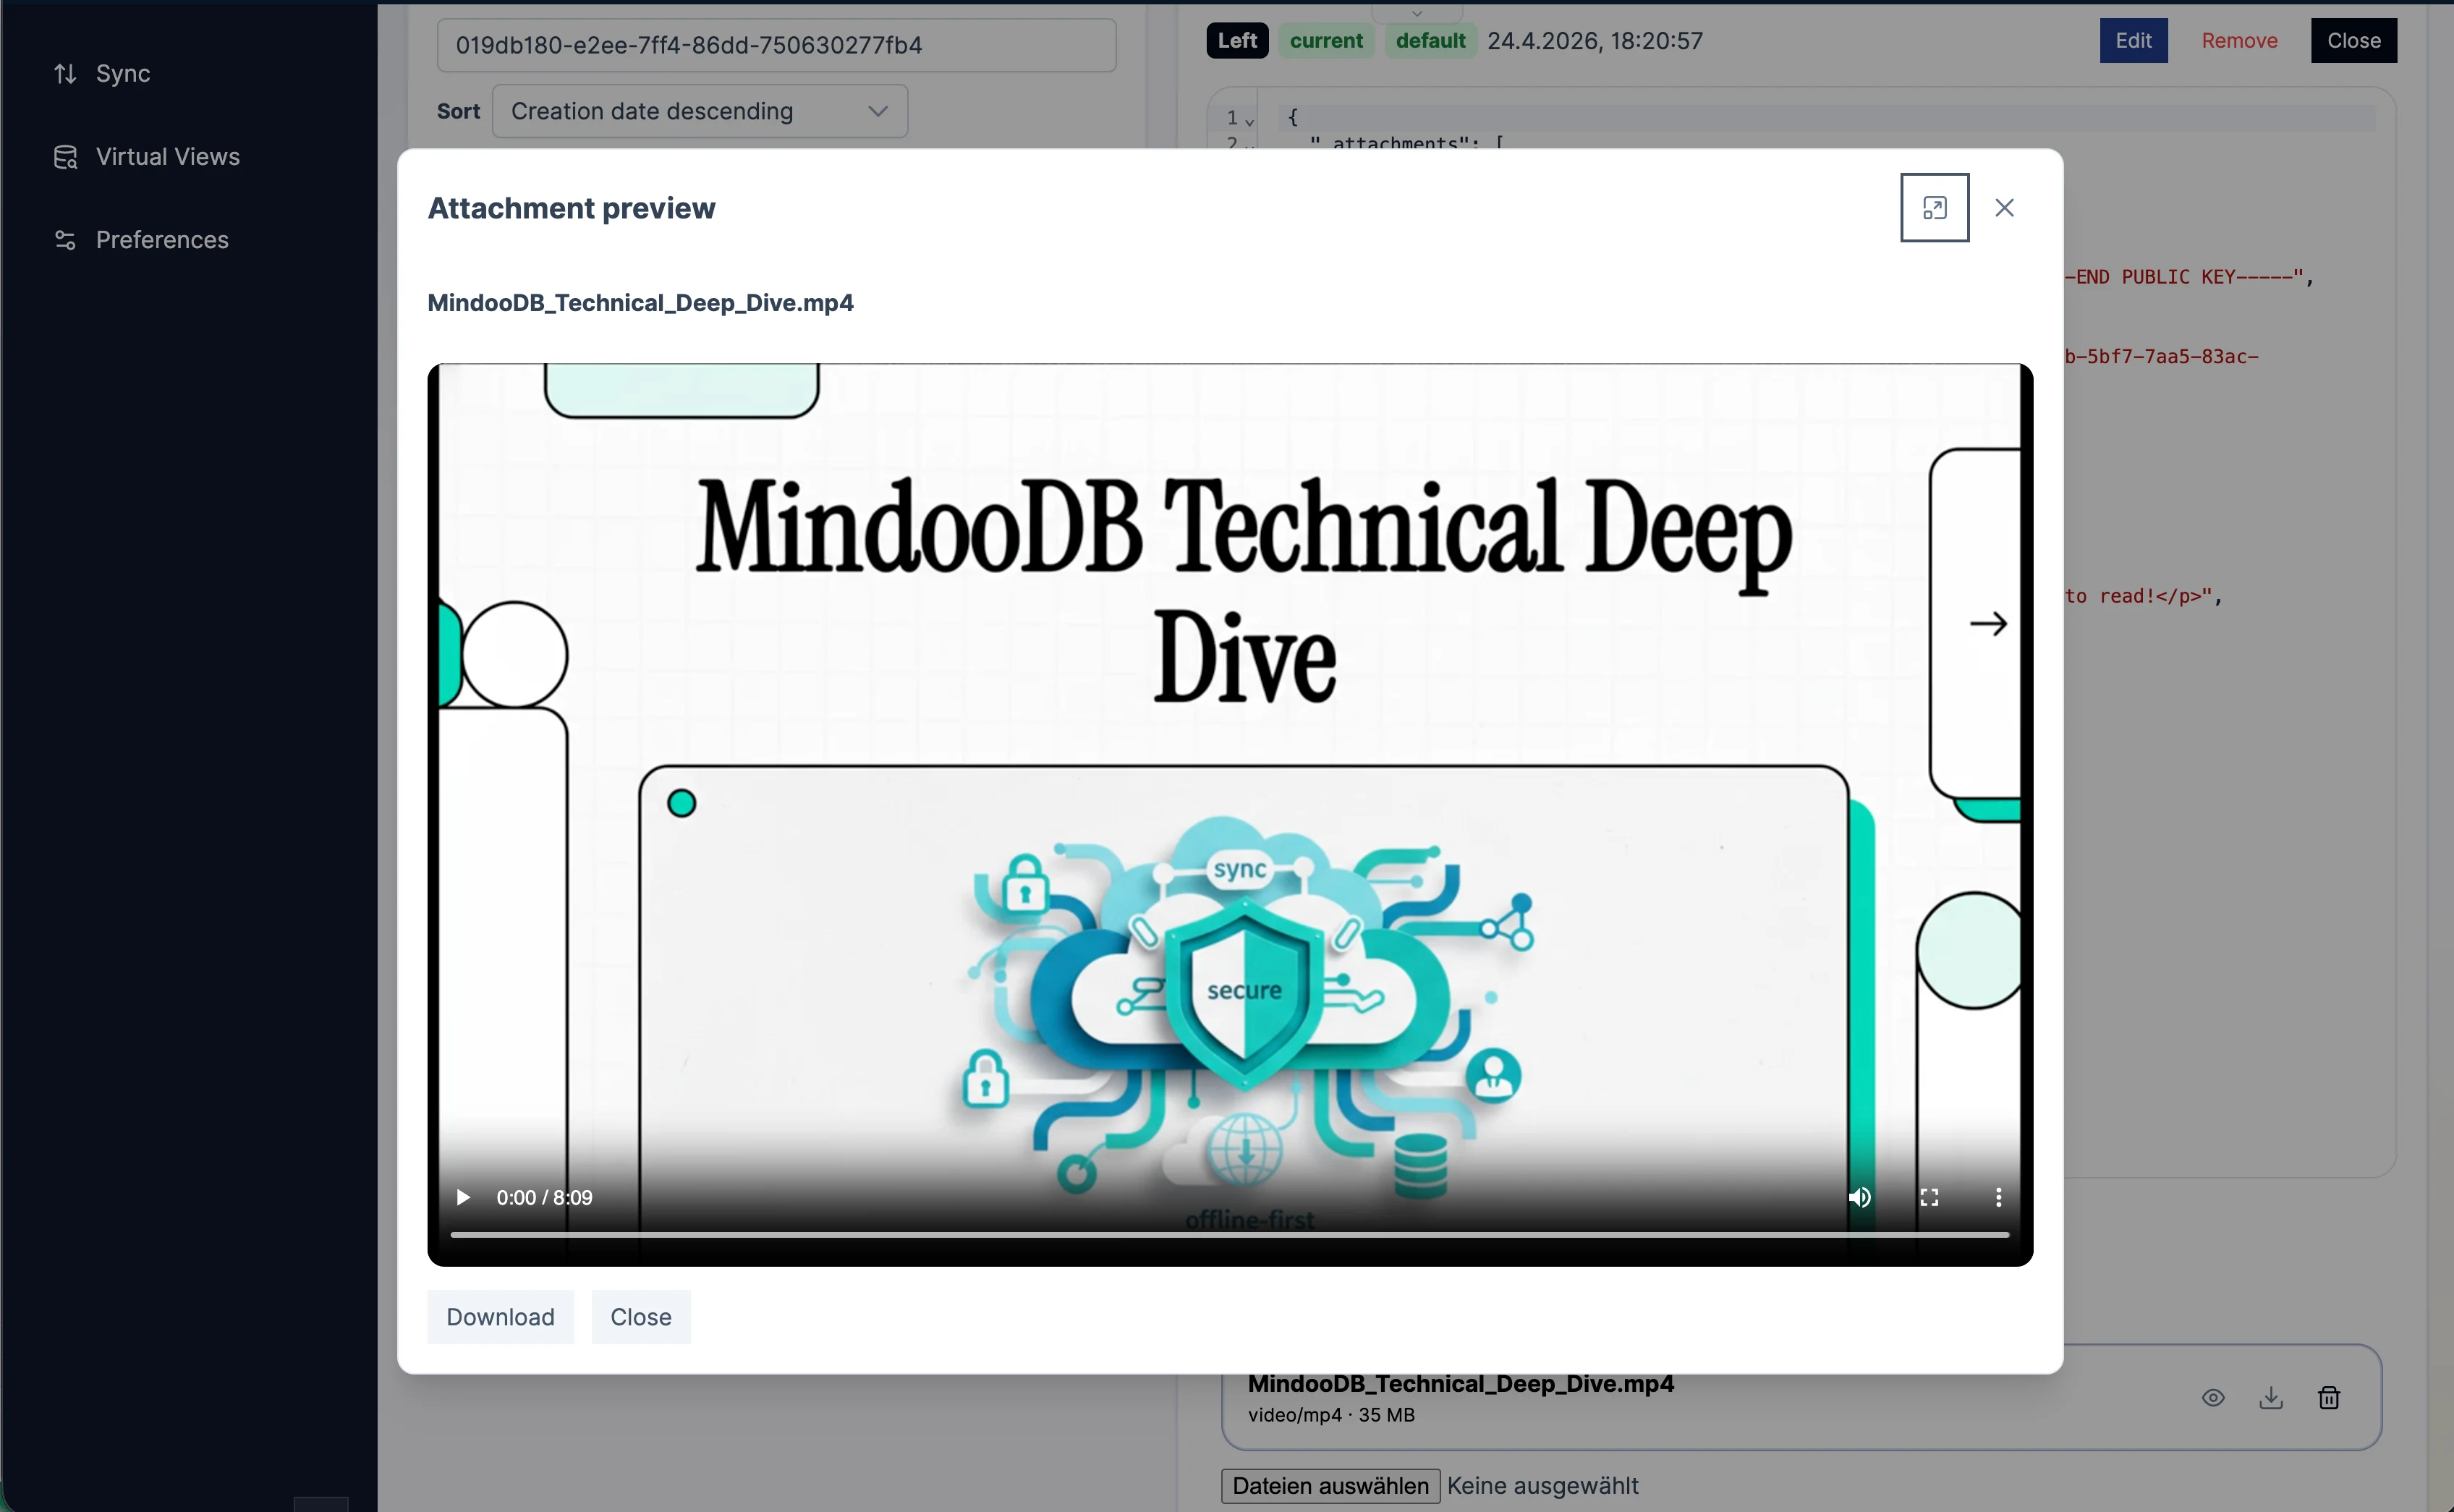Toggle the attachment preview with the eye icon
Screen dimensions: 2454x1512
(x=2213, y=1398)
